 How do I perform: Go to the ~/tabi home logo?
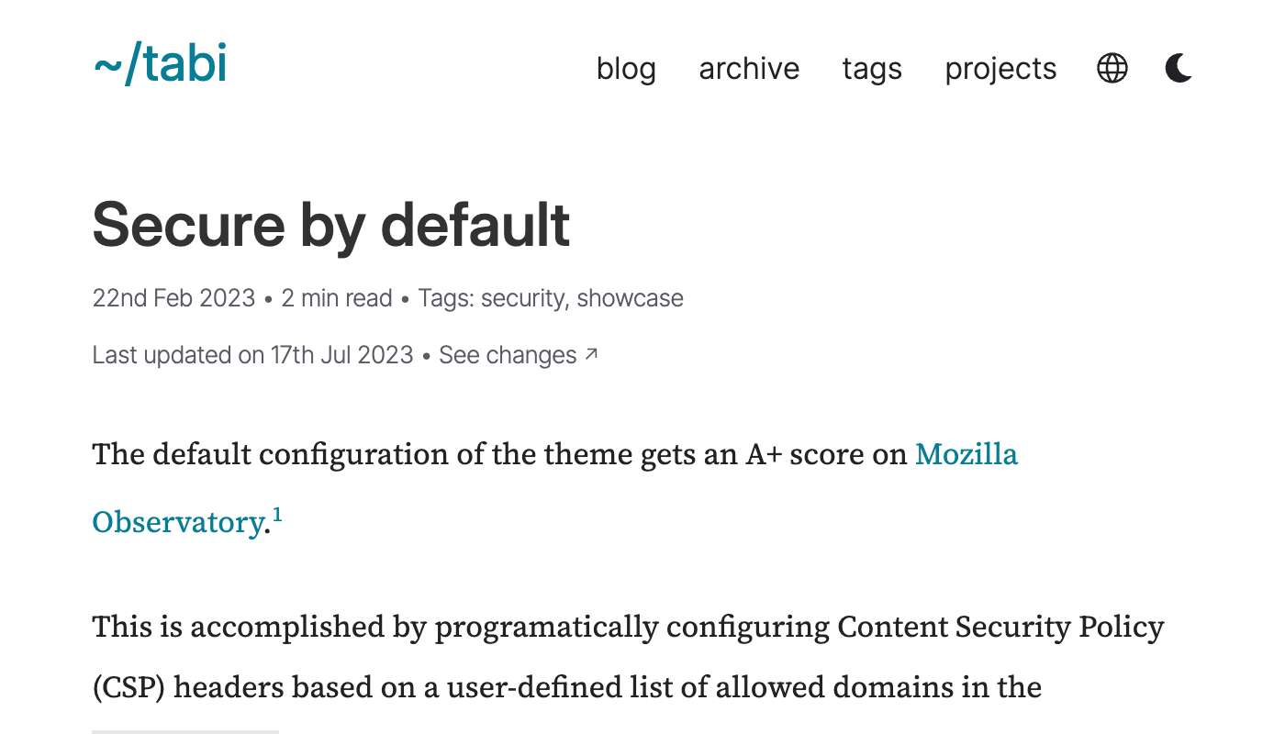(x=161, y=66)
